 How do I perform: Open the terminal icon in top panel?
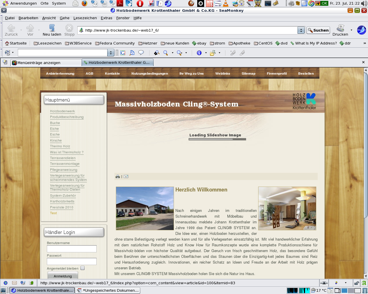pos(268,3)
